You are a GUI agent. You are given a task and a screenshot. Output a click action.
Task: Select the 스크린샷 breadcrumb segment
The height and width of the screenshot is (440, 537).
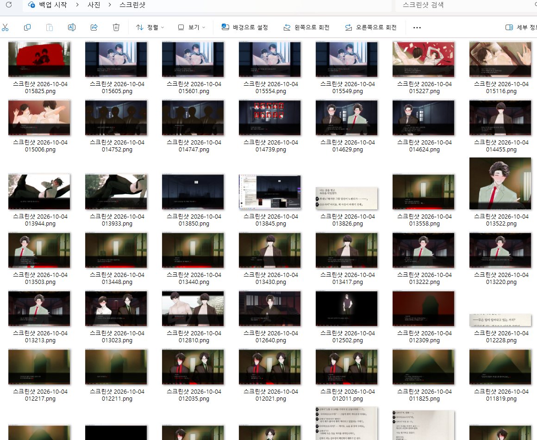132,5
